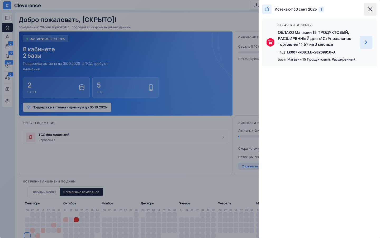
Task: Open the chat messages sidebar icon
Action: pos(7,89)
